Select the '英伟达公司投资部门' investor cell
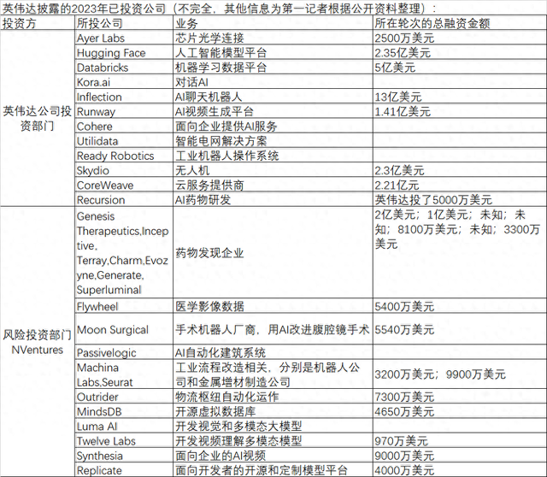This screenshot has width=547, height=477. point(38,118)
